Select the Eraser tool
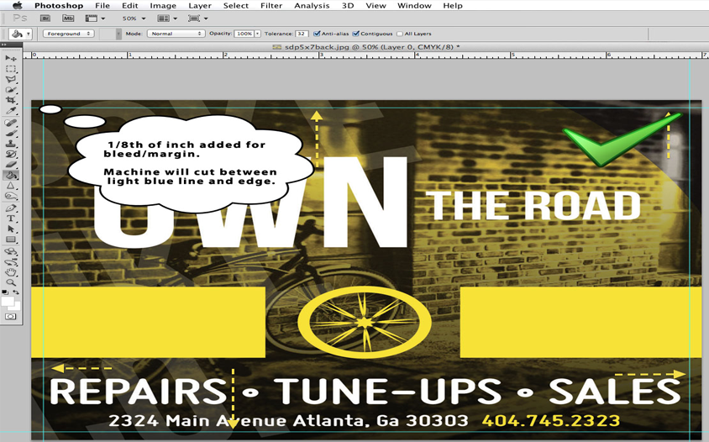Screen dimensions: 709x442 pyautogui.click(x=11, y=165)
